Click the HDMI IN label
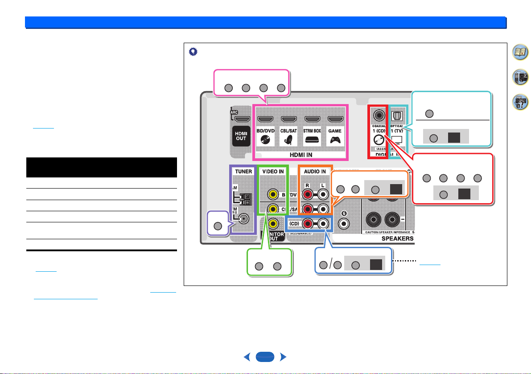The width and height of the screenshot is (531, 374). click(x=300, y=155)
